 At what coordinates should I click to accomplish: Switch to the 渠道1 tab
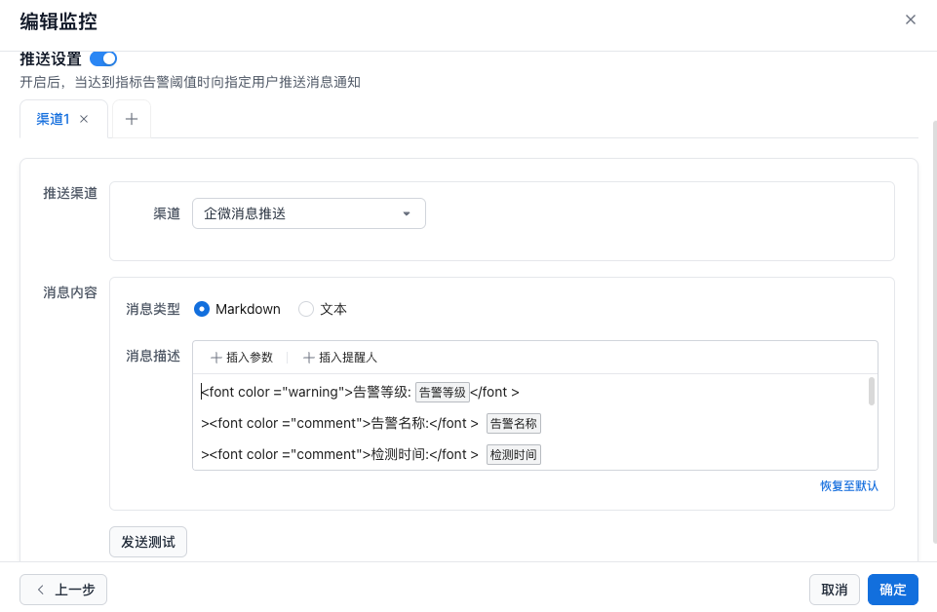tap(53, 119)
